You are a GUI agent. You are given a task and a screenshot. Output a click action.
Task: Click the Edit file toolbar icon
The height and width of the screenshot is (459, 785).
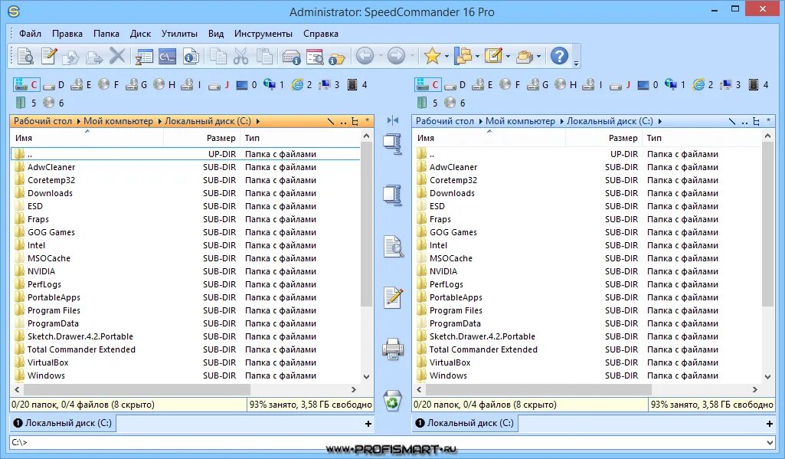[x=48, y=56]
